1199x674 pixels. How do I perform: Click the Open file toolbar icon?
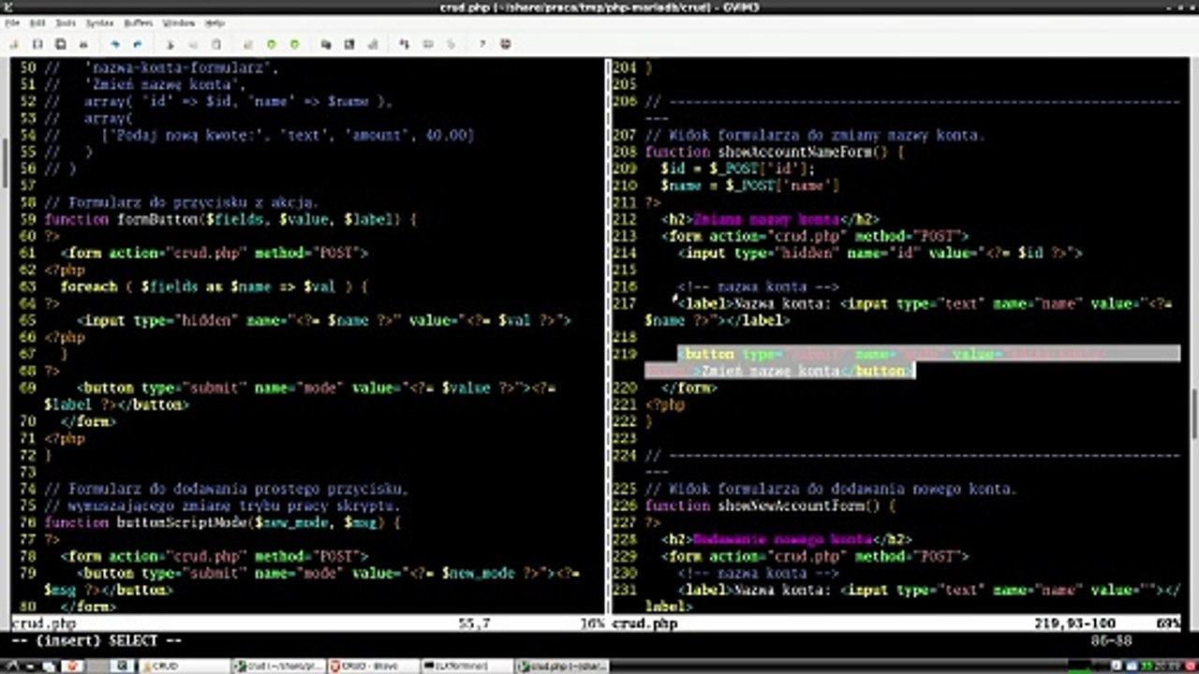[15, 44]
